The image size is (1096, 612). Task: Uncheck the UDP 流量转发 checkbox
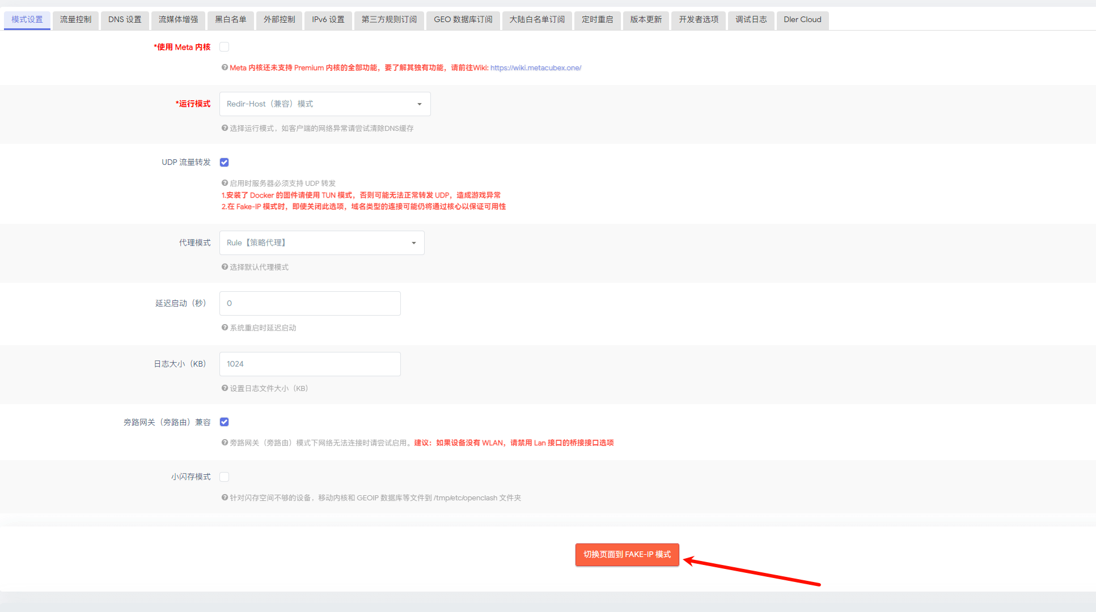[225, 162]
